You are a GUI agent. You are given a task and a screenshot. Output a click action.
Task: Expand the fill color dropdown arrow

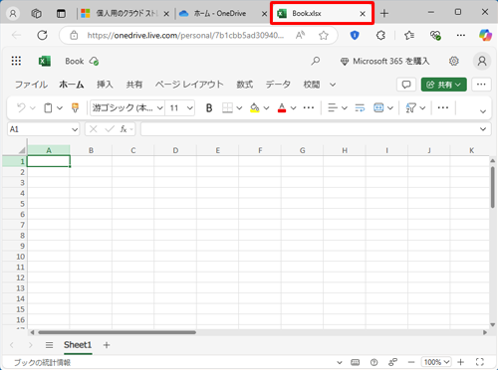[266, 108]
